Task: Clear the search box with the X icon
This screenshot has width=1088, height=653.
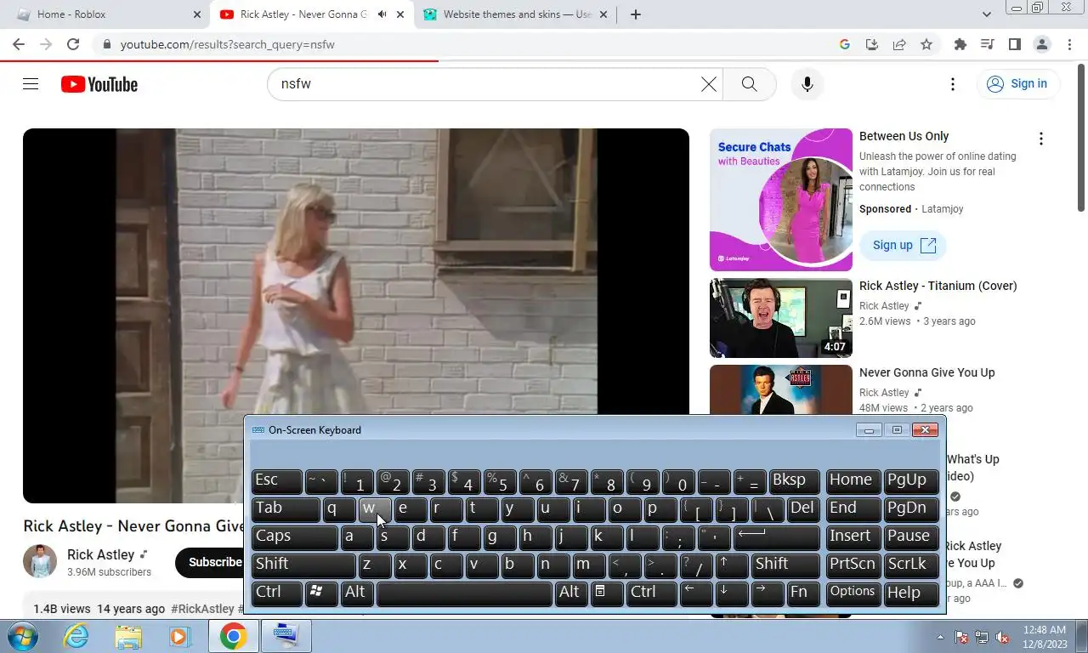Action: (x=709, y=83)
